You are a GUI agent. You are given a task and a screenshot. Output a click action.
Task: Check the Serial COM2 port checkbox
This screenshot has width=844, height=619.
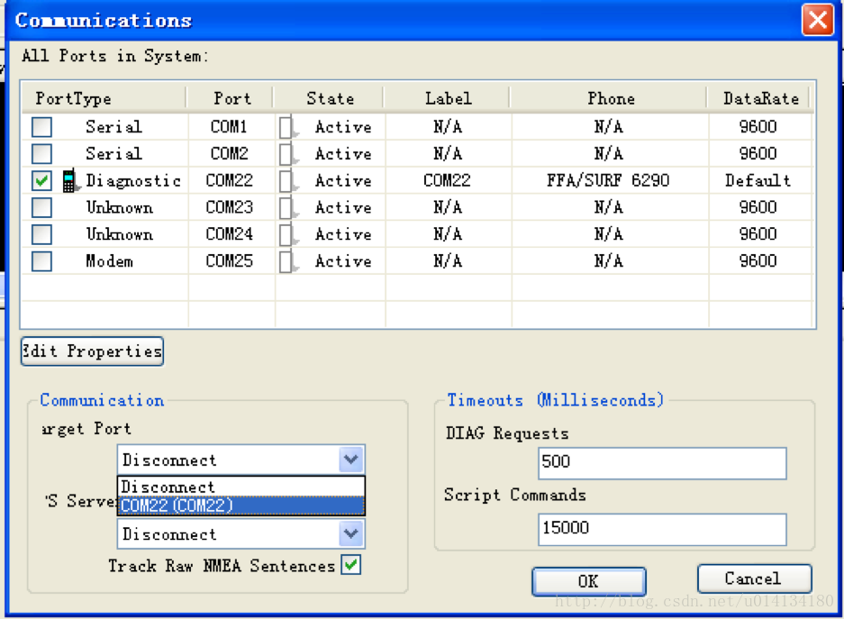point(42,154)
